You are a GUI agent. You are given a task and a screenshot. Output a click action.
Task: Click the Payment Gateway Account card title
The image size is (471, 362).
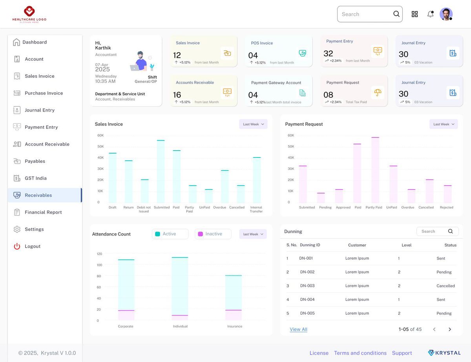[276, 83]
